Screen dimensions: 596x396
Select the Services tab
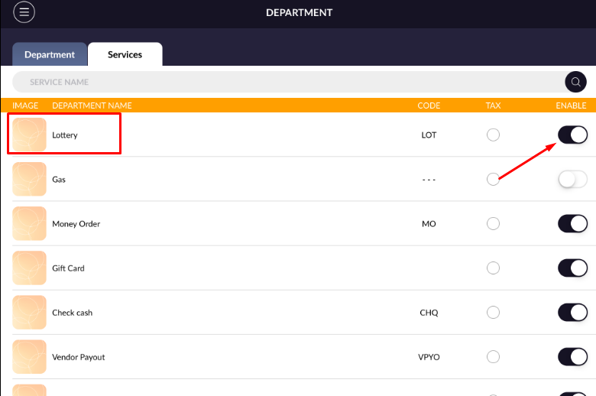click(125, 54)
